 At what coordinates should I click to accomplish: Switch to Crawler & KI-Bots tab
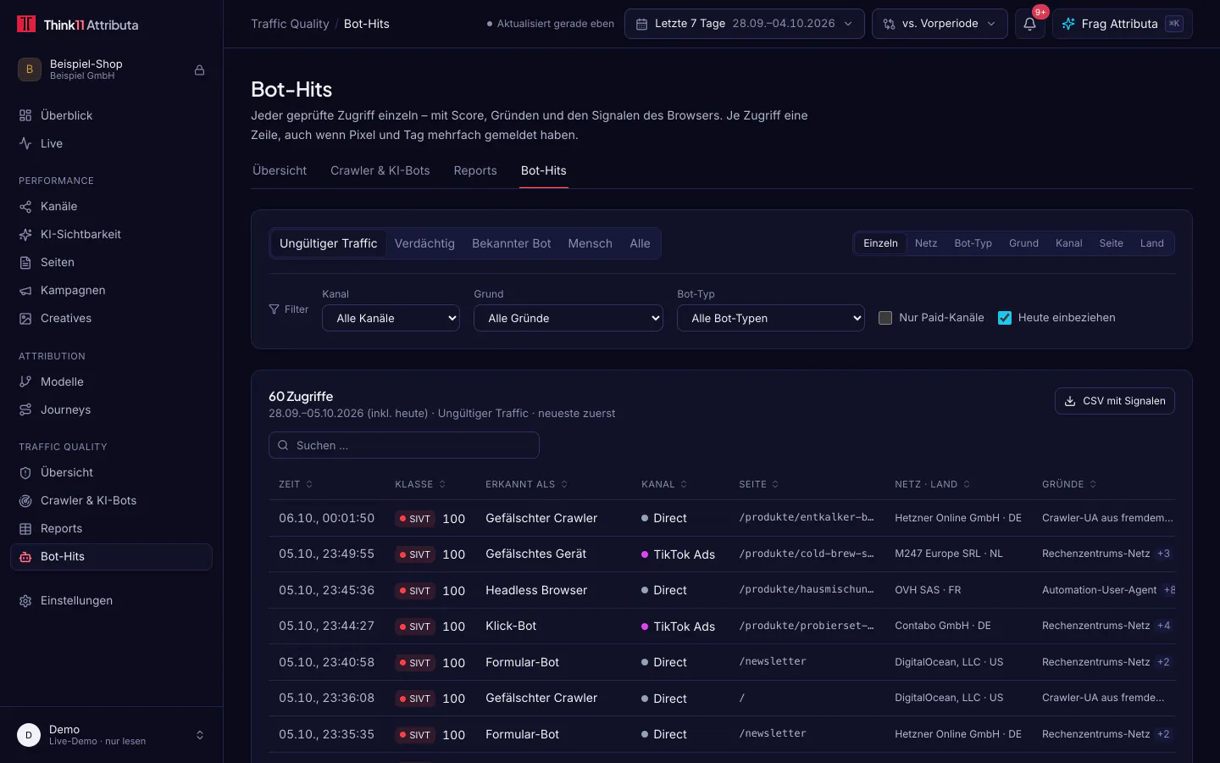[380, 170]
